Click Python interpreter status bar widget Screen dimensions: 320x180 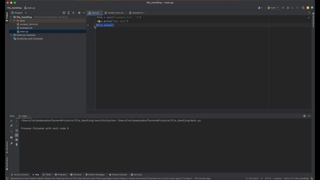pyautogui.click(x=296, y=178)
